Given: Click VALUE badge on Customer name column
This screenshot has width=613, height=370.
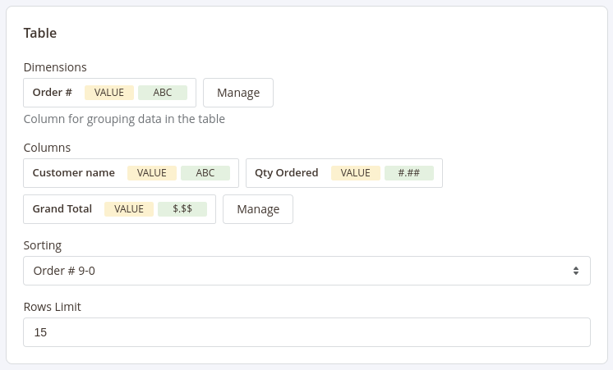Looking at the screenshot, I should coord(152,173).
